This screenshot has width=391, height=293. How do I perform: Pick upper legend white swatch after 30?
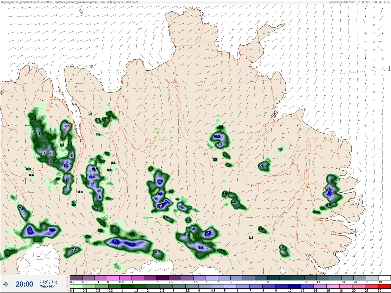(x=385, y=278)
